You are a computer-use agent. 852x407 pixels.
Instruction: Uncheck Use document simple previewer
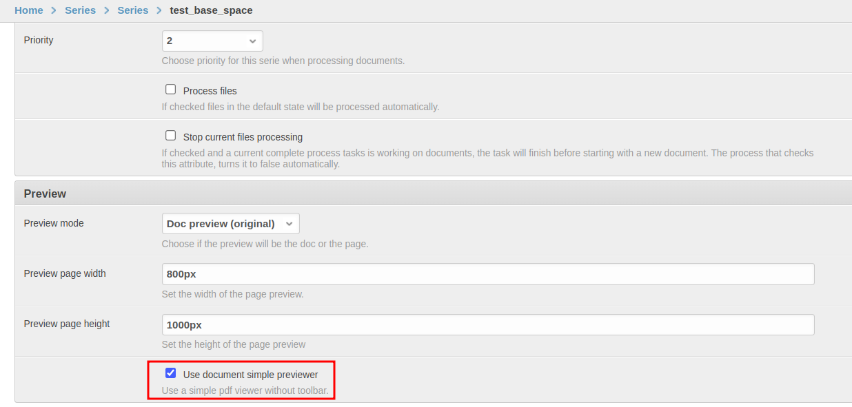(171, 373)
